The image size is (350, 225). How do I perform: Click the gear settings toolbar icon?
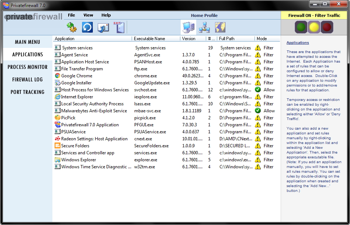(72, 27)
